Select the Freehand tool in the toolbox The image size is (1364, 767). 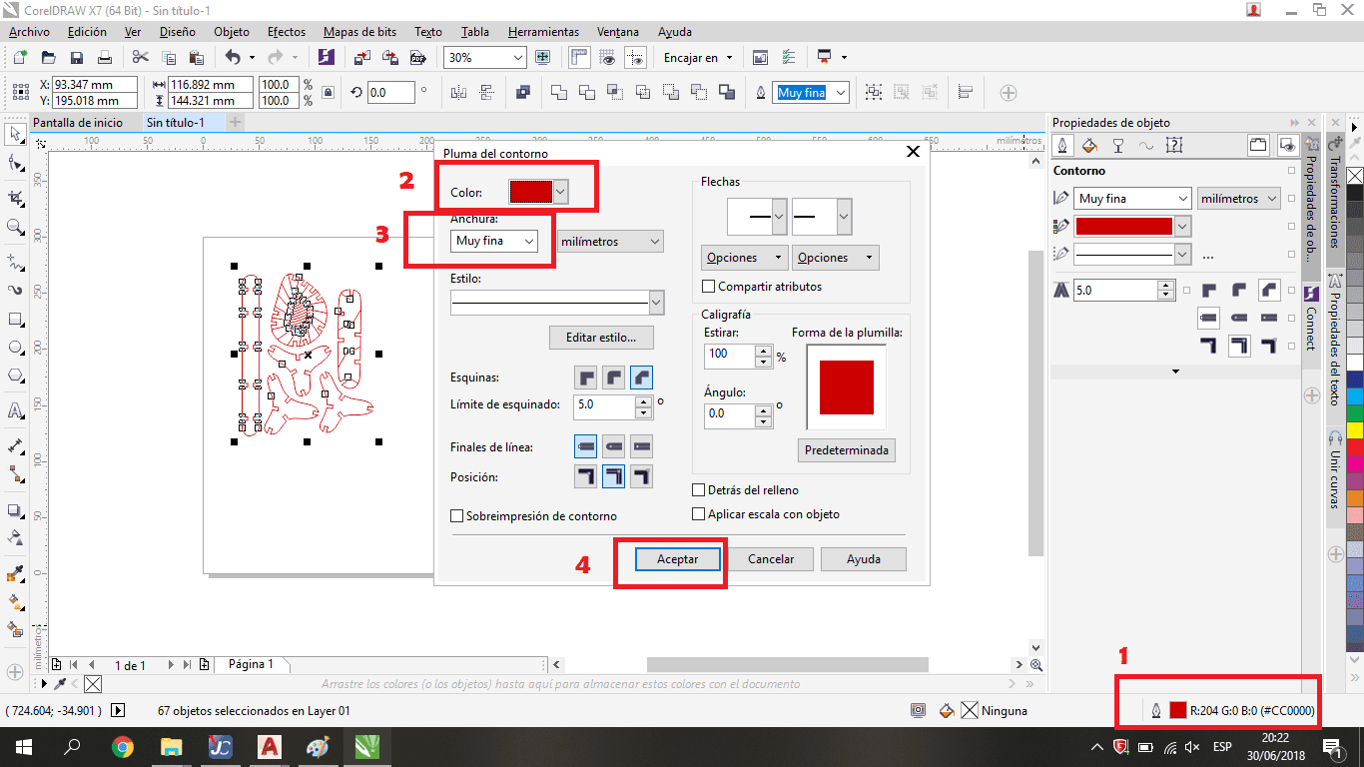pyautogui.click(x=15, y=263)
